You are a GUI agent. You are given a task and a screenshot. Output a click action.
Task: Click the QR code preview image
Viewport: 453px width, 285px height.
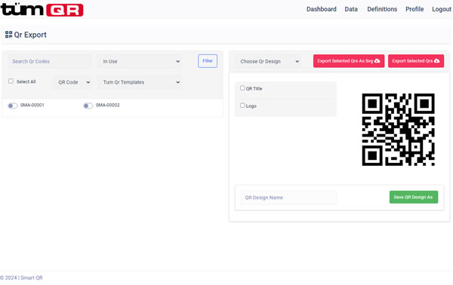coord(398,130)
